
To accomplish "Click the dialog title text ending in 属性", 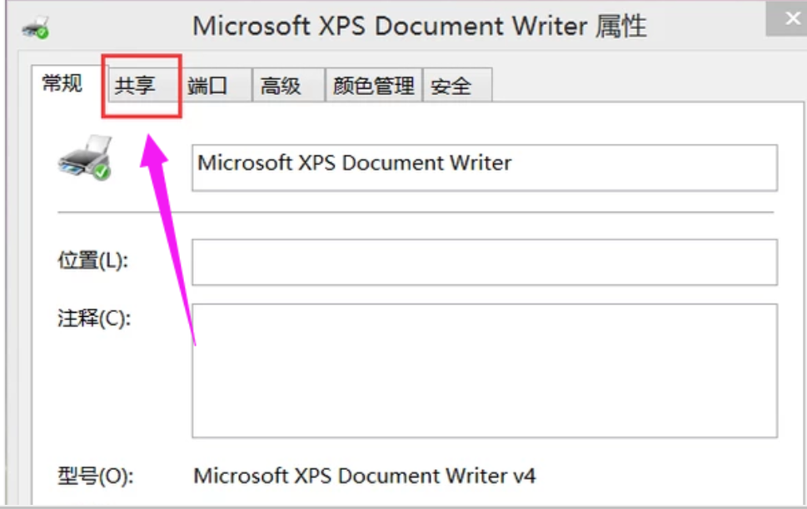I will click(x=419, y=27).
